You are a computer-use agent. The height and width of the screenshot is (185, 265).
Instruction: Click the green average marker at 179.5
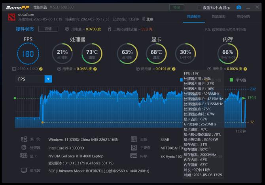click(244, 98)
